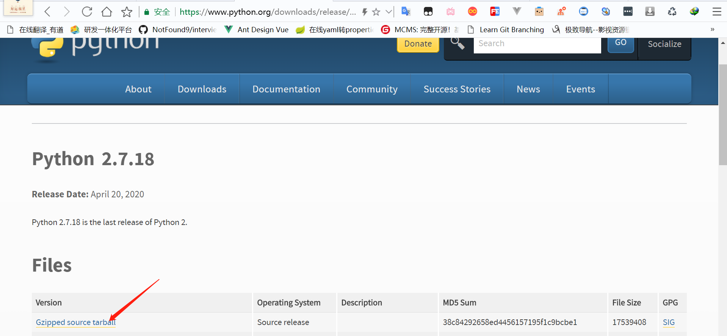
Task: Expand the address bar dropdown chevron
Action: pyautogui.click(x=389, y=12)
